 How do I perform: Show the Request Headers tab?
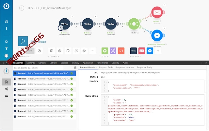tap(88, 67)
